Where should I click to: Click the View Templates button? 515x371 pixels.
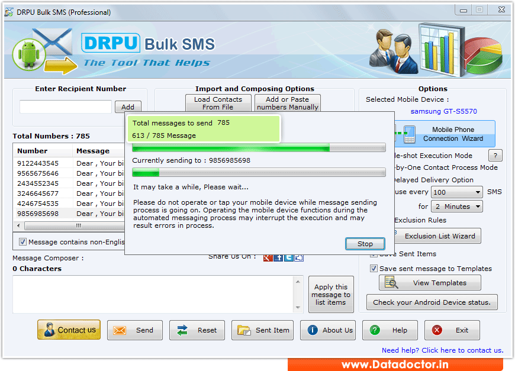pyautogui.click(x=430, y=283)
